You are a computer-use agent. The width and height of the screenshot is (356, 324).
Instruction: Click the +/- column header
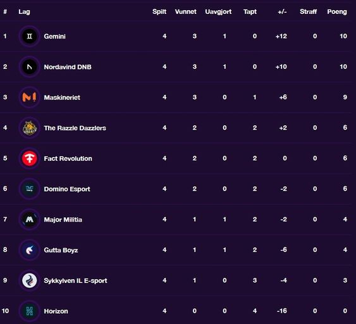282,12
